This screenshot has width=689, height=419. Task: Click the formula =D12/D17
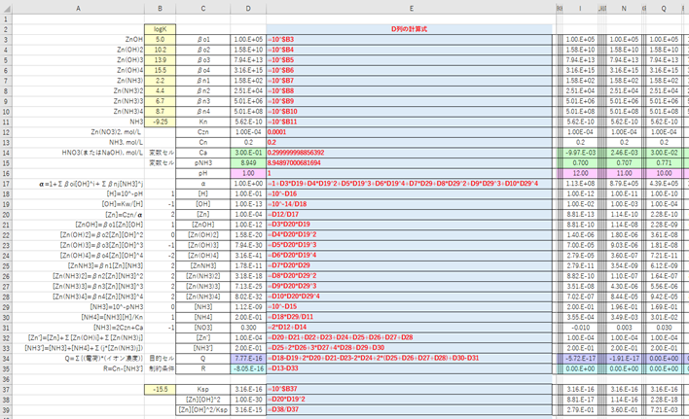click(x=409, y=215)
